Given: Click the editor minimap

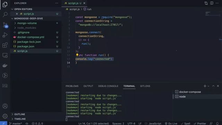Looking at the screenshot, I should [212, 14].
